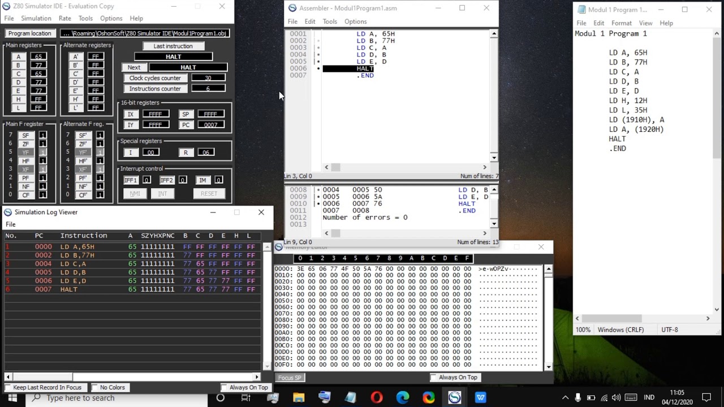Launch Google Chrome from the taskbar
This screenshot has height=407, width=724.
[429, 398]
